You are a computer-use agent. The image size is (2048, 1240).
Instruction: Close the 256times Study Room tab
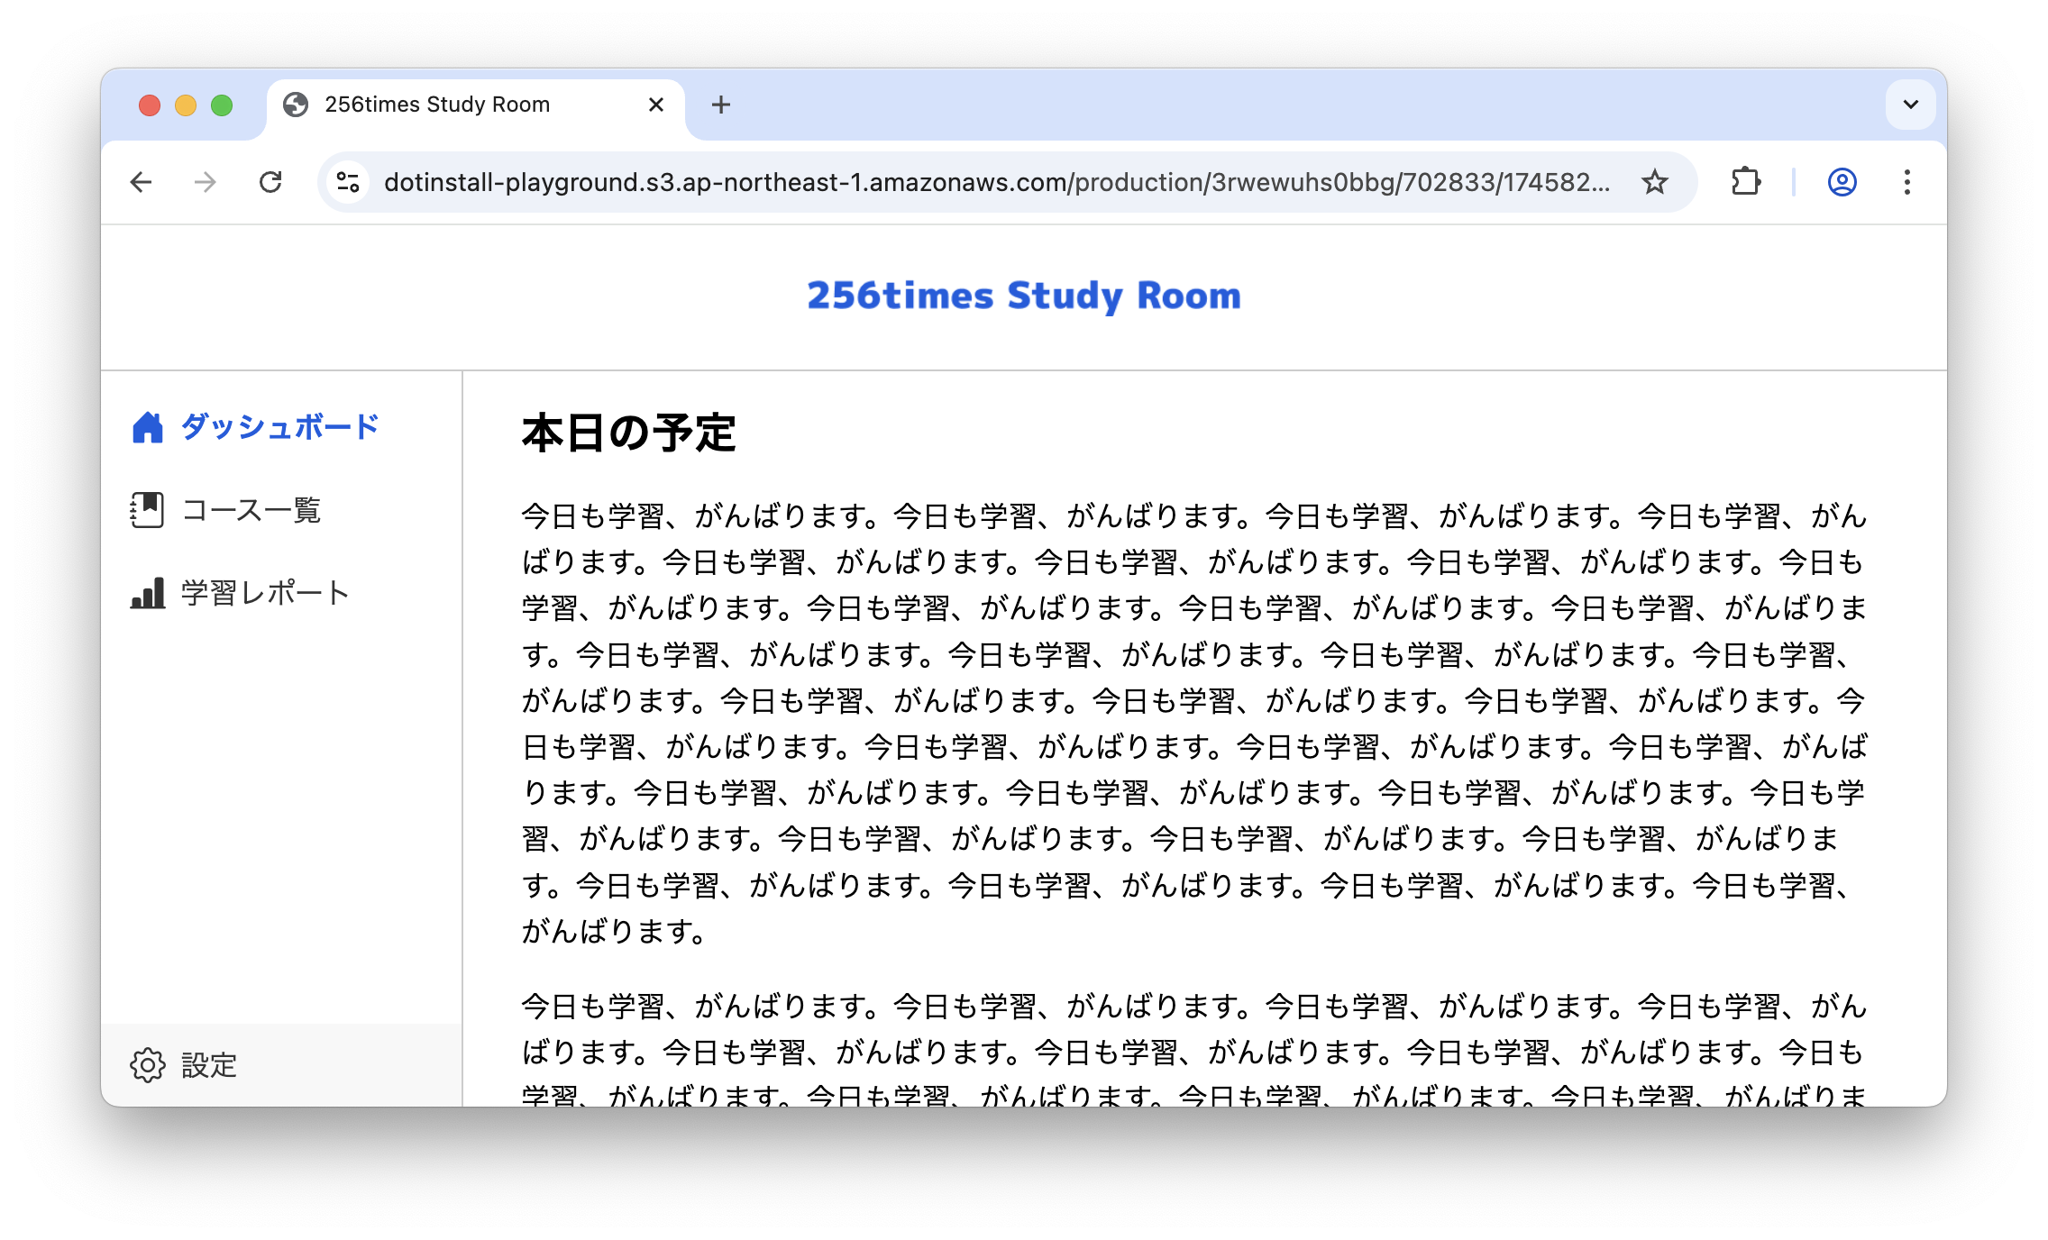[656, 105]
